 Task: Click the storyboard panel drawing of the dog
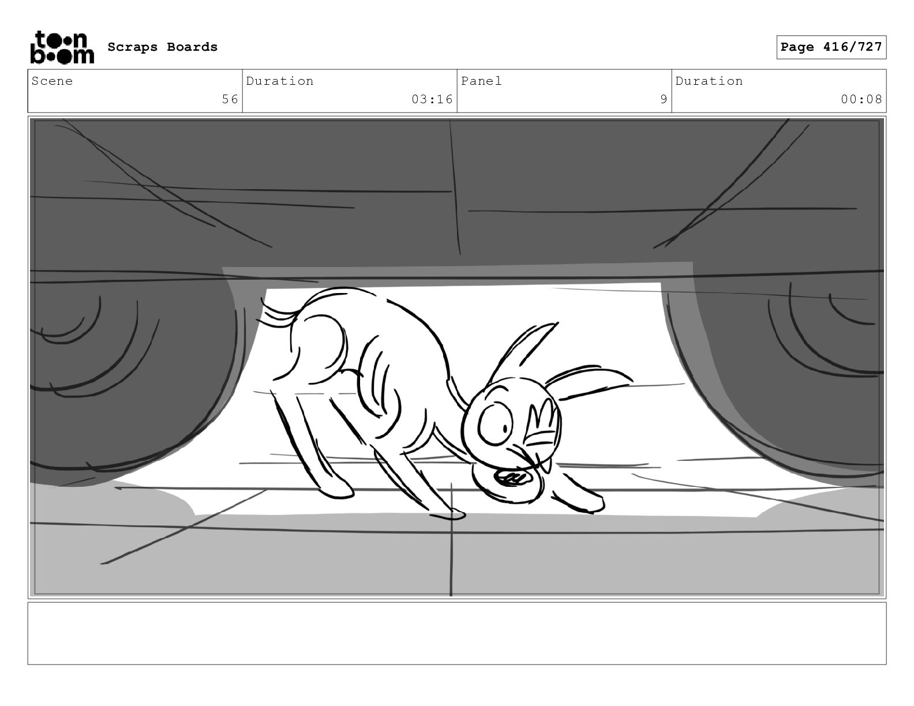(457, 357)
